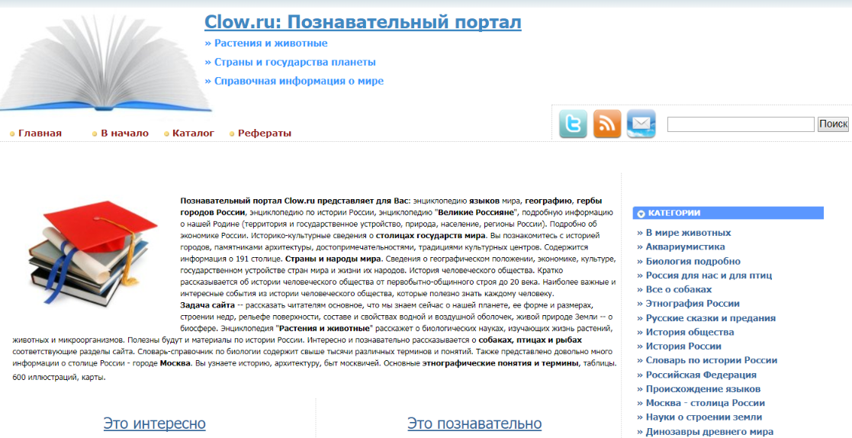Click the bold text 'Великие Россияне'
The width and height of the screenshot is (852, 438).
tap(475, 212)
